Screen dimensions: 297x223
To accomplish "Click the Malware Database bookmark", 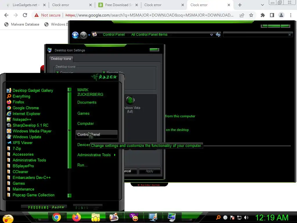I will (22, 24).
